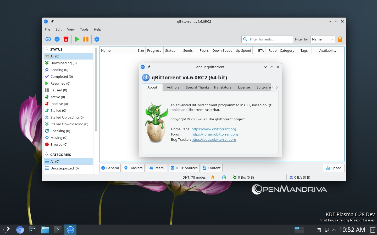Click the Add torrent link toolbar icon
The width and height of the screenshot is (377, 235).
[x=48, y=39]
